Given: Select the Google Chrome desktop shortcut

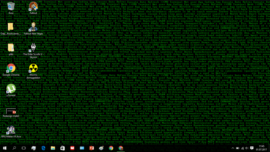Looking at the screenshot, I should pos(11,70).
